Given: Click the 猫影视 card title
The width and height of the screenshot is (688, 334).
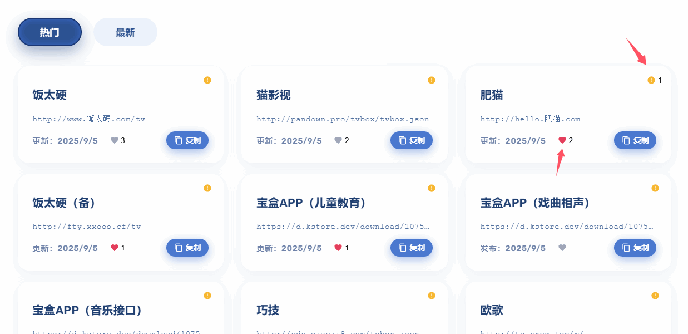Looking at the screenshot, I should 274,95.
